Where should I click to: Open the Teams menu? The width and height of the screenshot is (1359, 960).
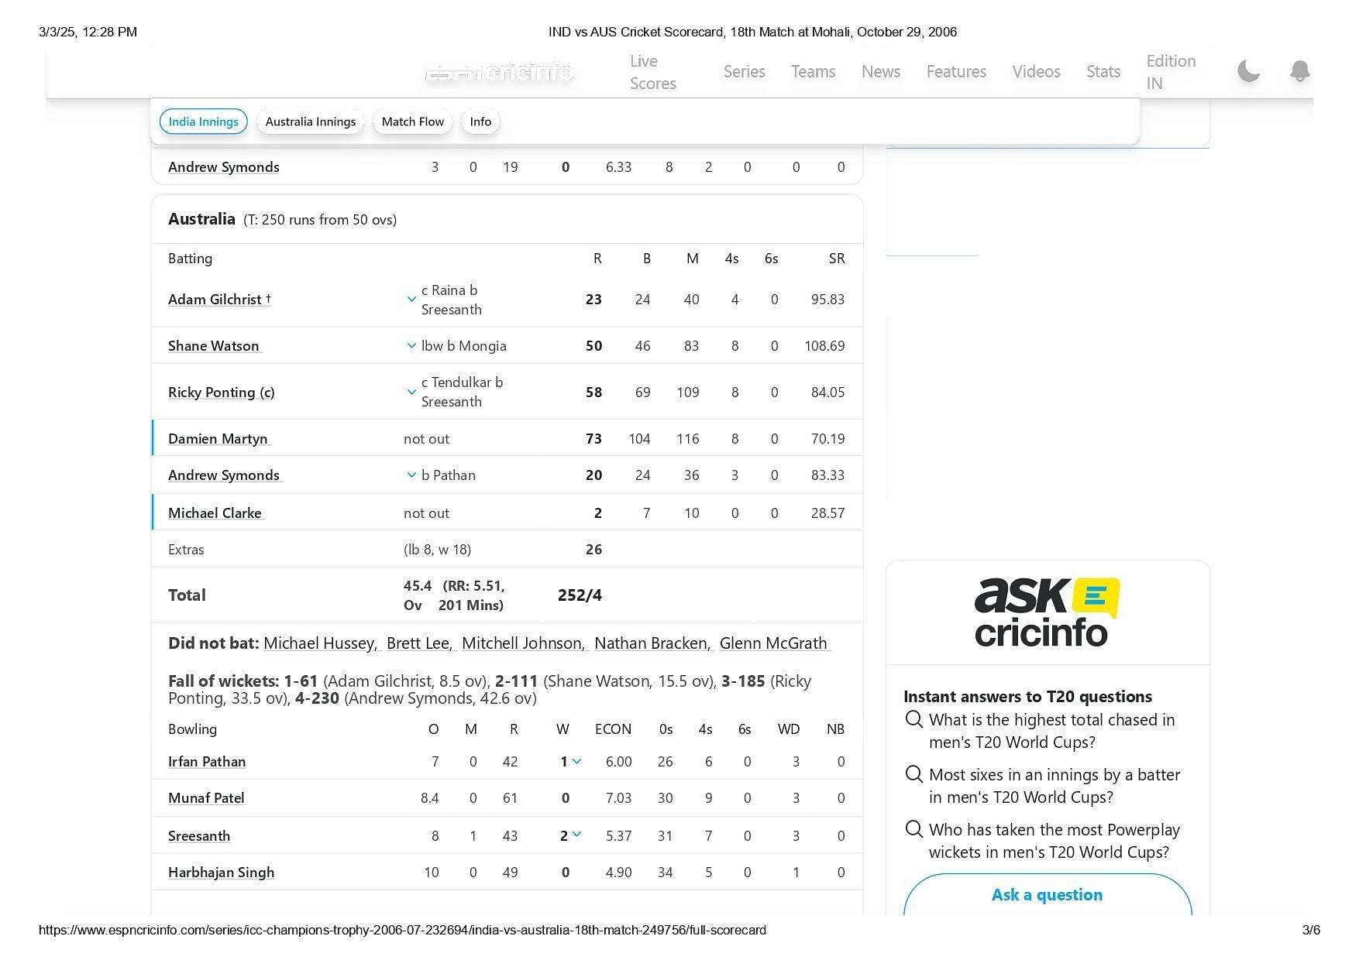(813, 71)
